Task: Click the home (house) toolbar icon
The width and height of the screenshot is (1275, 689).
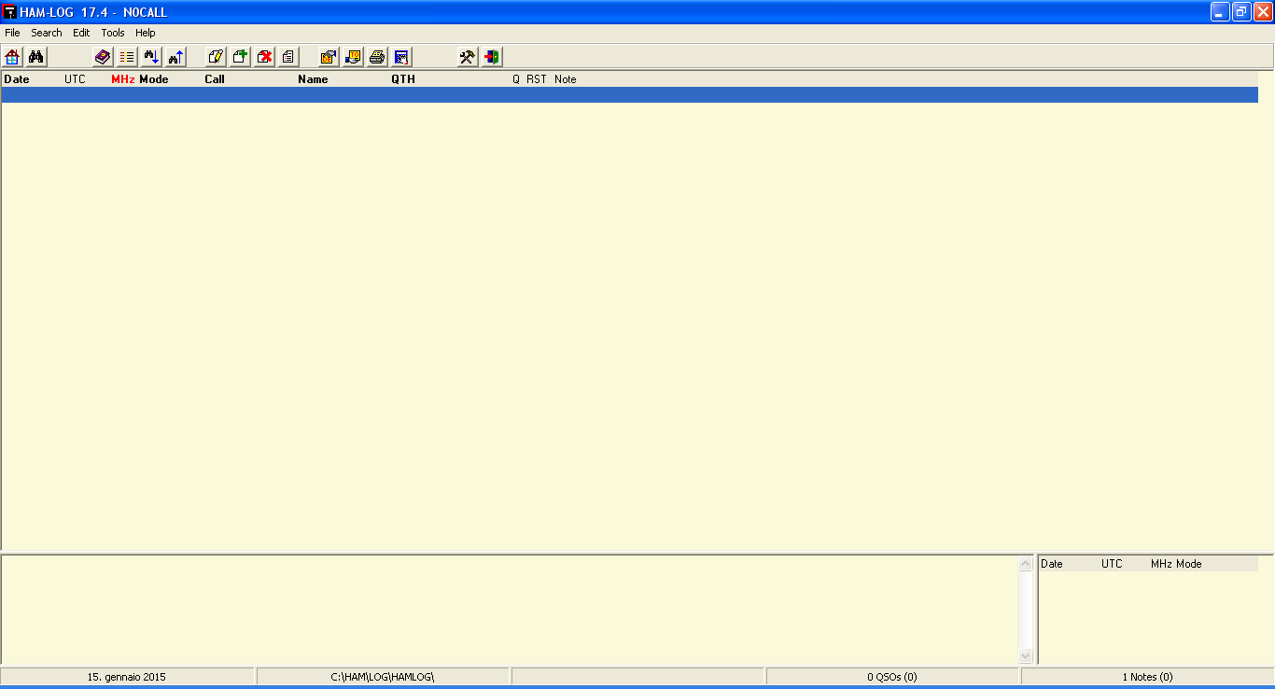Action: [x=12, y=57]
